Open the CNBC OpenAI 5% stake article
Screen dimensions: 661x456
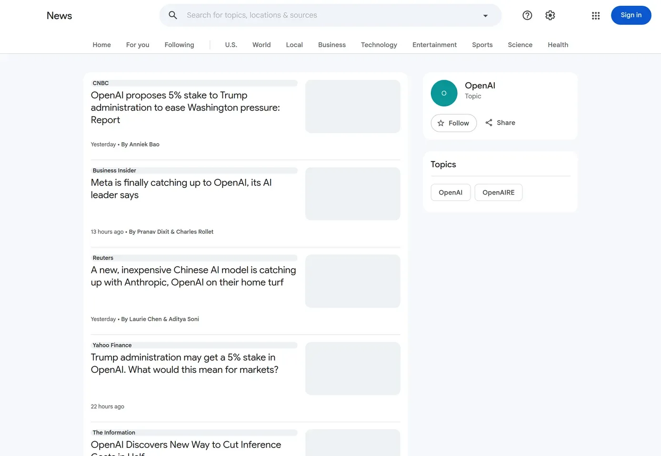(x=185, y=107)
